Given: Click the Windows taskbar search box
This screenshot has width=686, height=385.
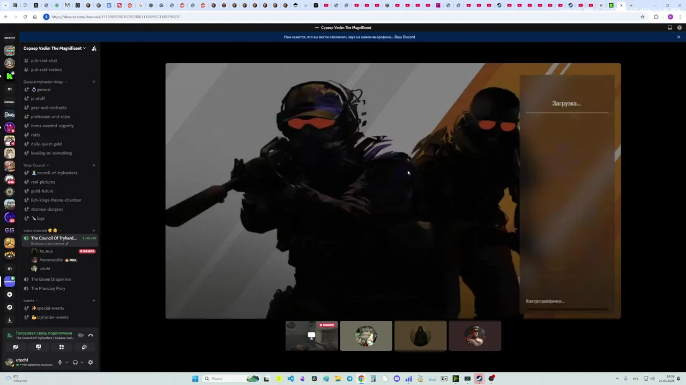Looking at the screenshot, I should pos(230,379).
